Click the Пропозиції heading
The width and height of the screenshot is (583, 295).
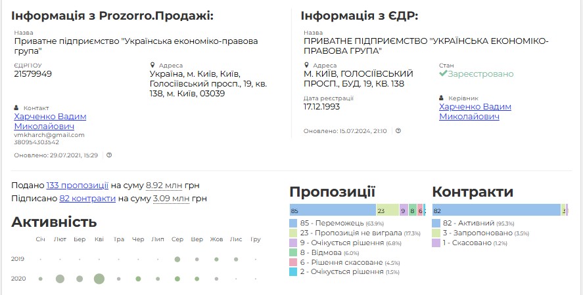pyautogui.click(x=333, y=192)
